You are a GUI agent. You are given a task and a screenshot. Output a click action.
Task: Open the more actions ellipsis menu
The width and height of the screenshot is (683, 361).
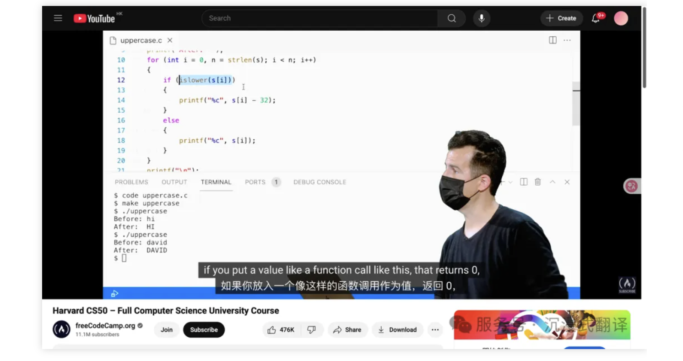click(x=435, y=330)
